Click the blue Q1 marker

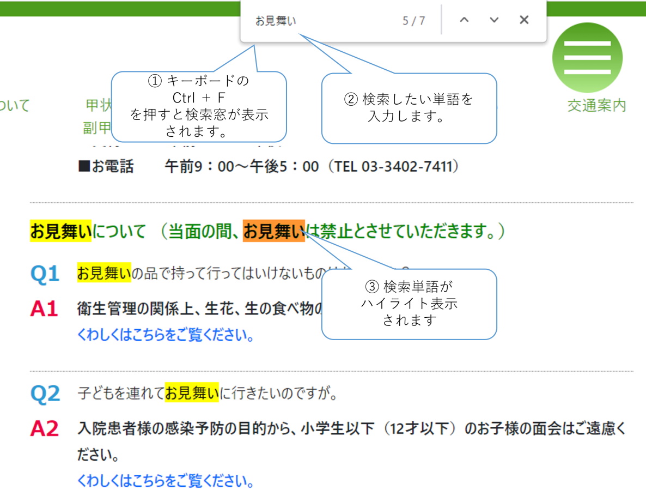coord(45,274)
